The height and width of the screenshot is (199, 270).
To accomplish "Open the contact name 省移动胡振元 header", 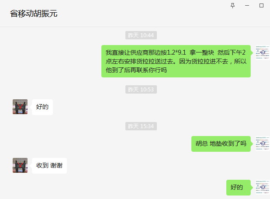I will tap(34, 14).
